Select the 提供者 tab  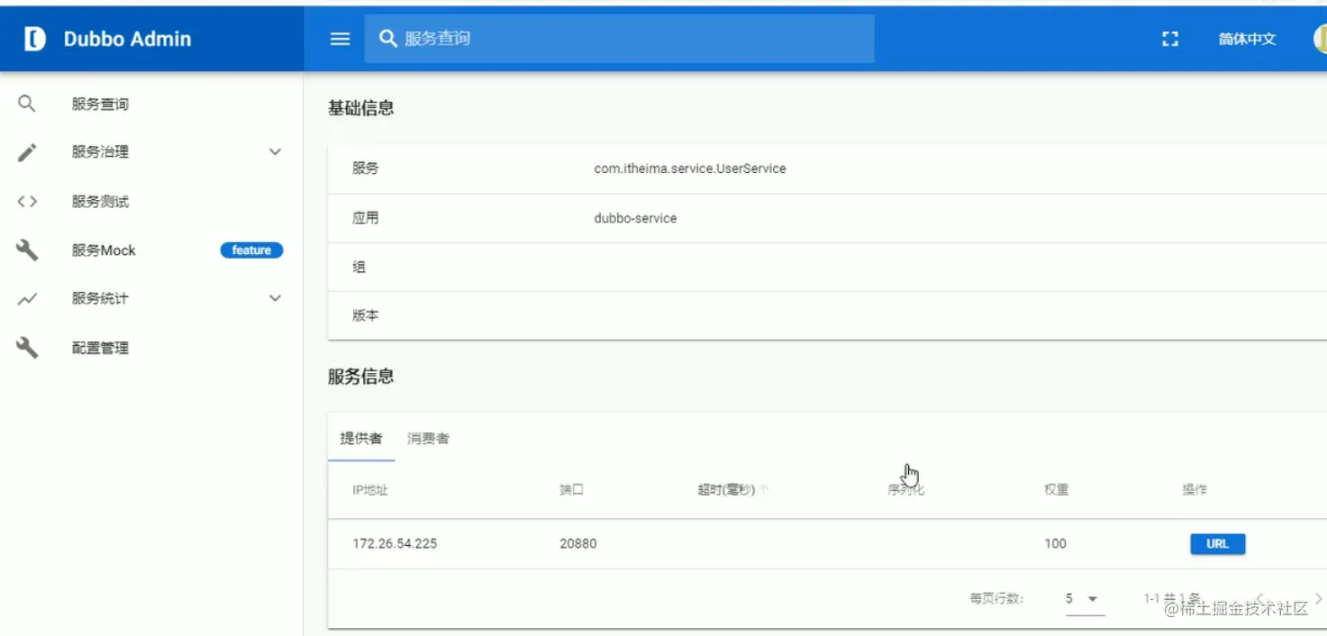(359, 438)
